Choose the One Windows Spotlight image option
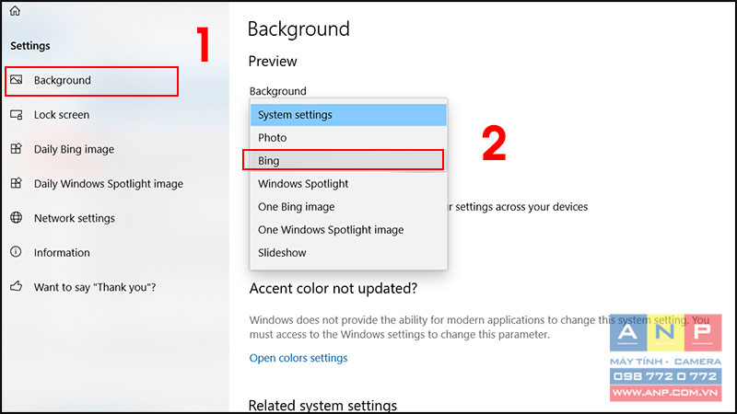 tap(348, 229)
